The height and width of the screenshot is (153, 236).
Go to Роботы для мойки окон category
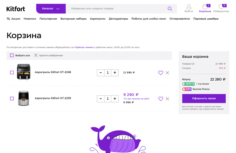coord(149,19)
